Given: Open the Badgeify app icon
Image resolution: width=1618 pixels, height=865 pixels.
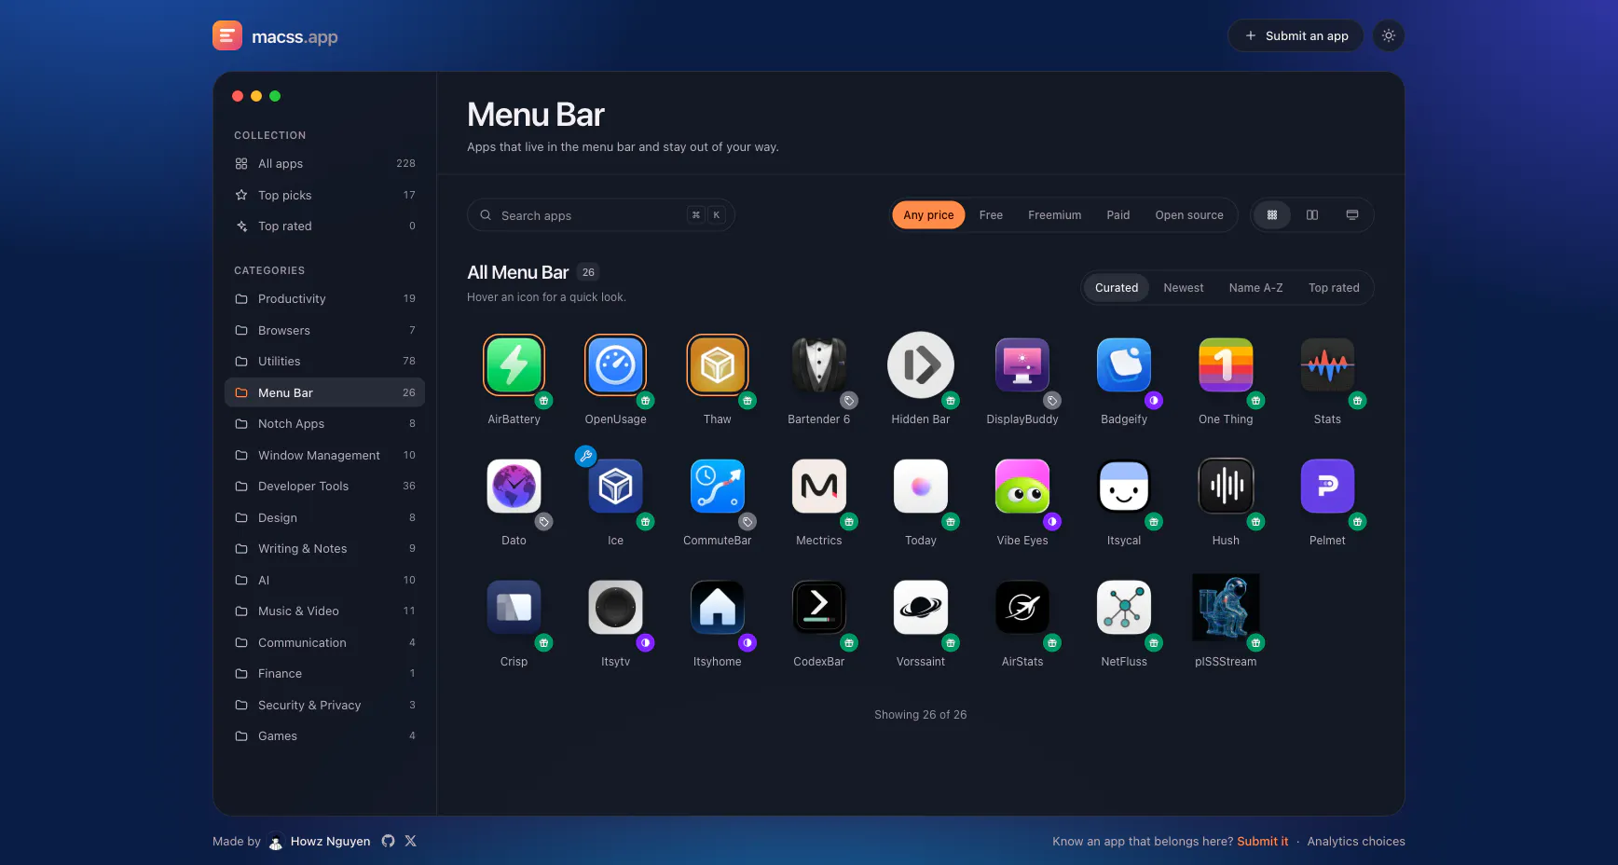Looking at the screenshot, I should click(1124, 364).
